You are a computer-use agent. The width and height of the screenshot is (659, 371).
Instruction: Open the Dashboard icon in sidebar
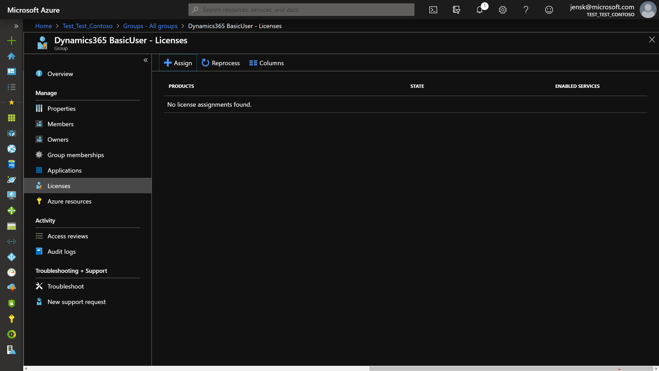11,71
